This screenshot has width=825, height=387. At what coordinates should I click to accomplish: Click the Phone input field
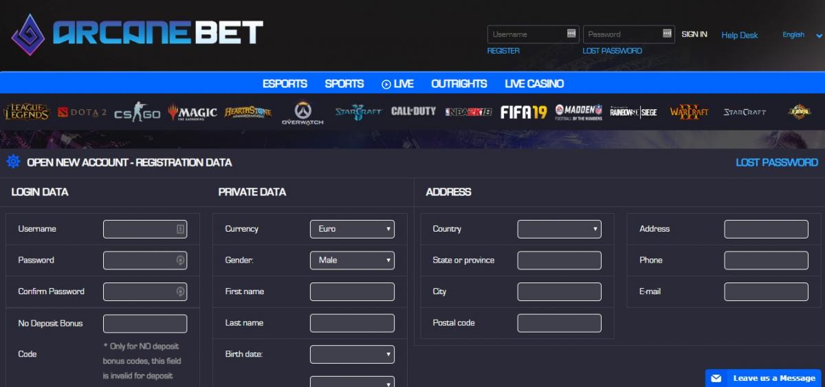click(766, 261)
